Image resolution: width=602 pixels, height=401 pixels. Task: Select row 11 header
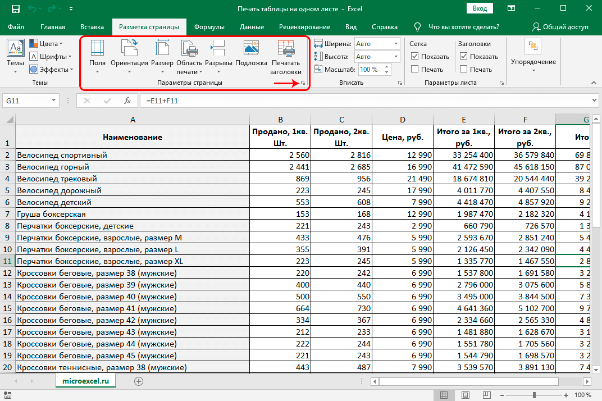point(7,261)
